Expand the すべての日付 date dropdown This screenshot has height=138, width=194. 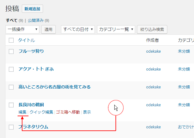78,29
